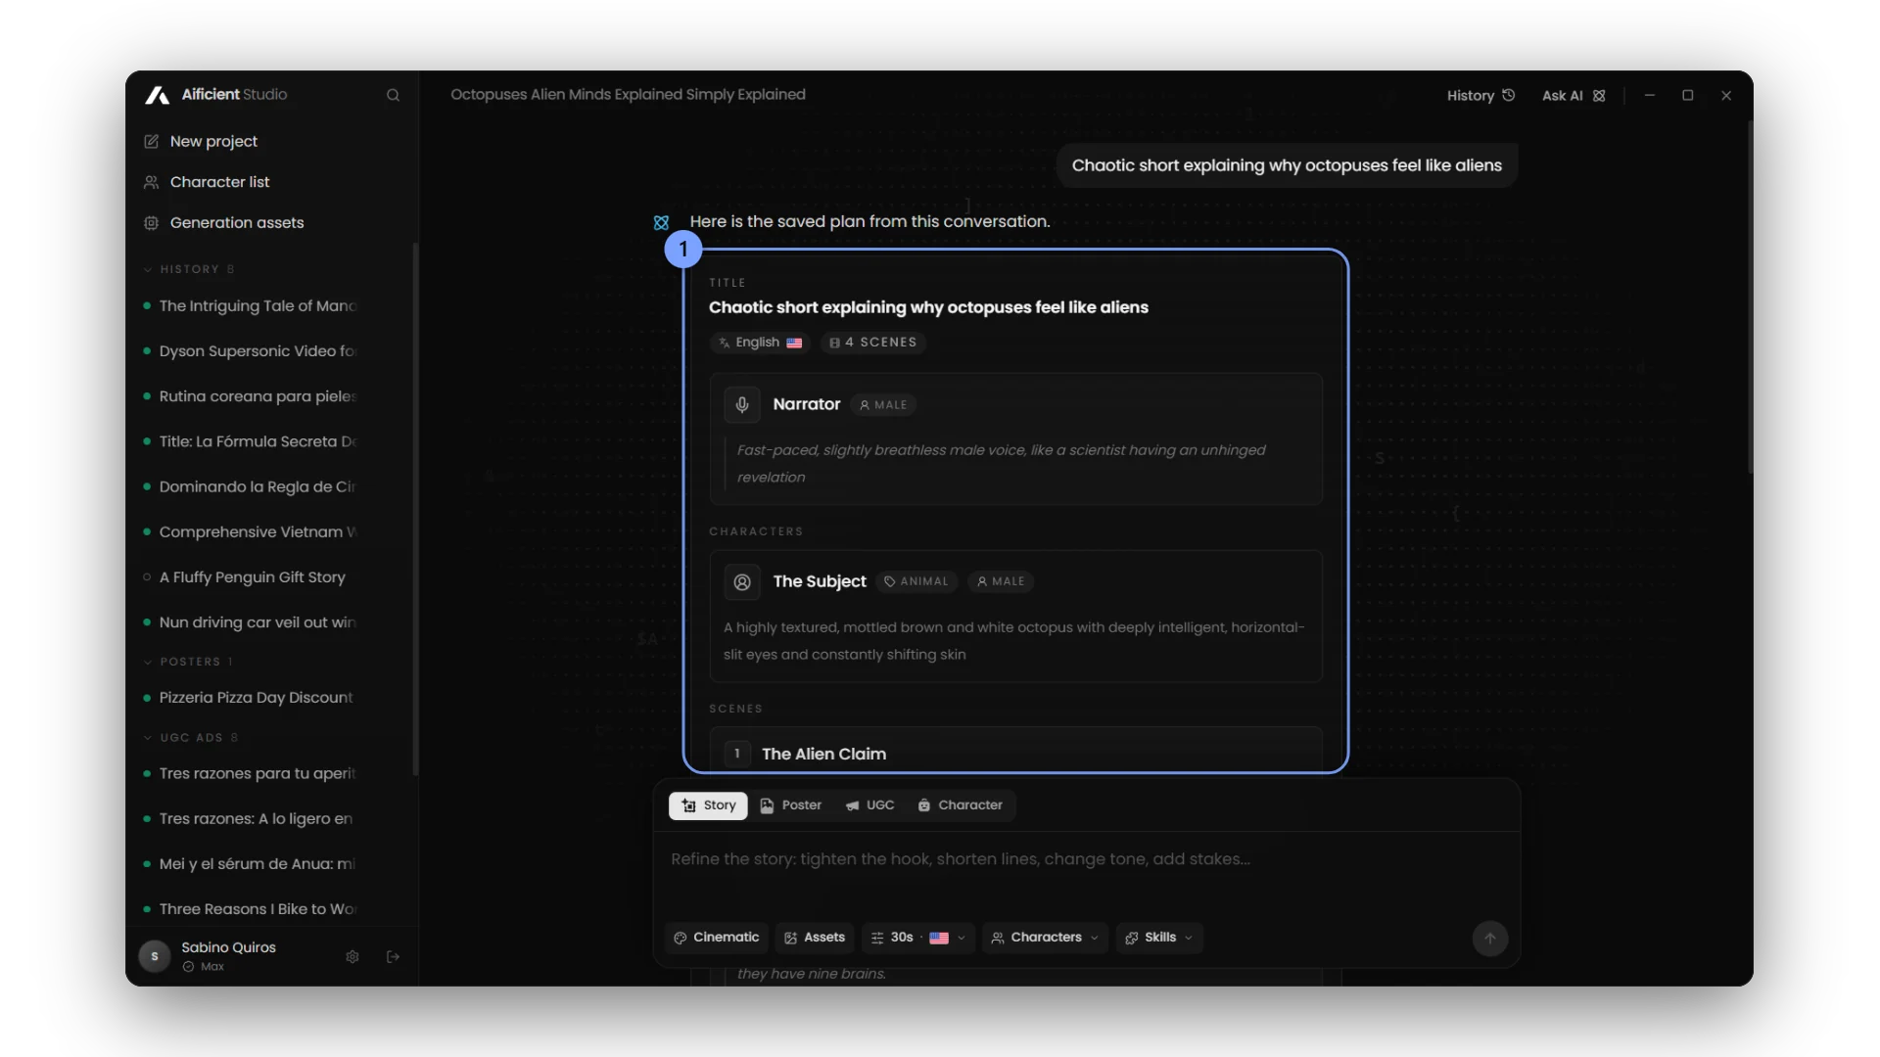Switch to the Poster tab
The height and width of the screenshot is (1057, 1880).
point(790,805)
